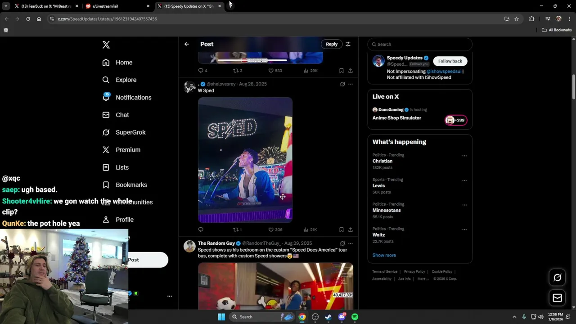Image resolution: width=576 pixels, height=324 pixels.
Task: Open Steam from the taskbar
Action: 328,317
